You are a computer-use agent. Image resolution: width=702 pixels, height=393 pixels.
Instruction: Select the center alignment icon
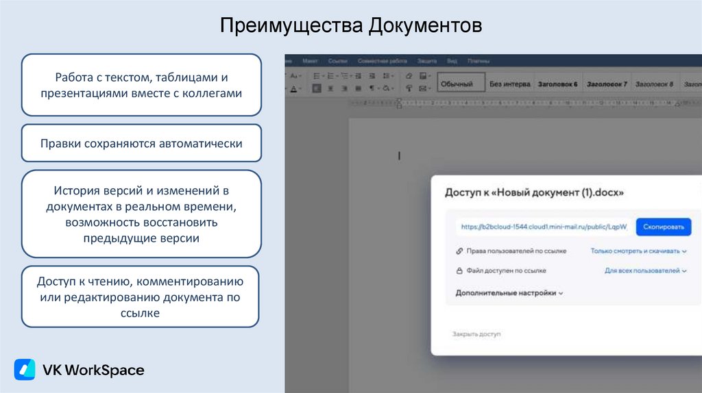coord(330,88)
